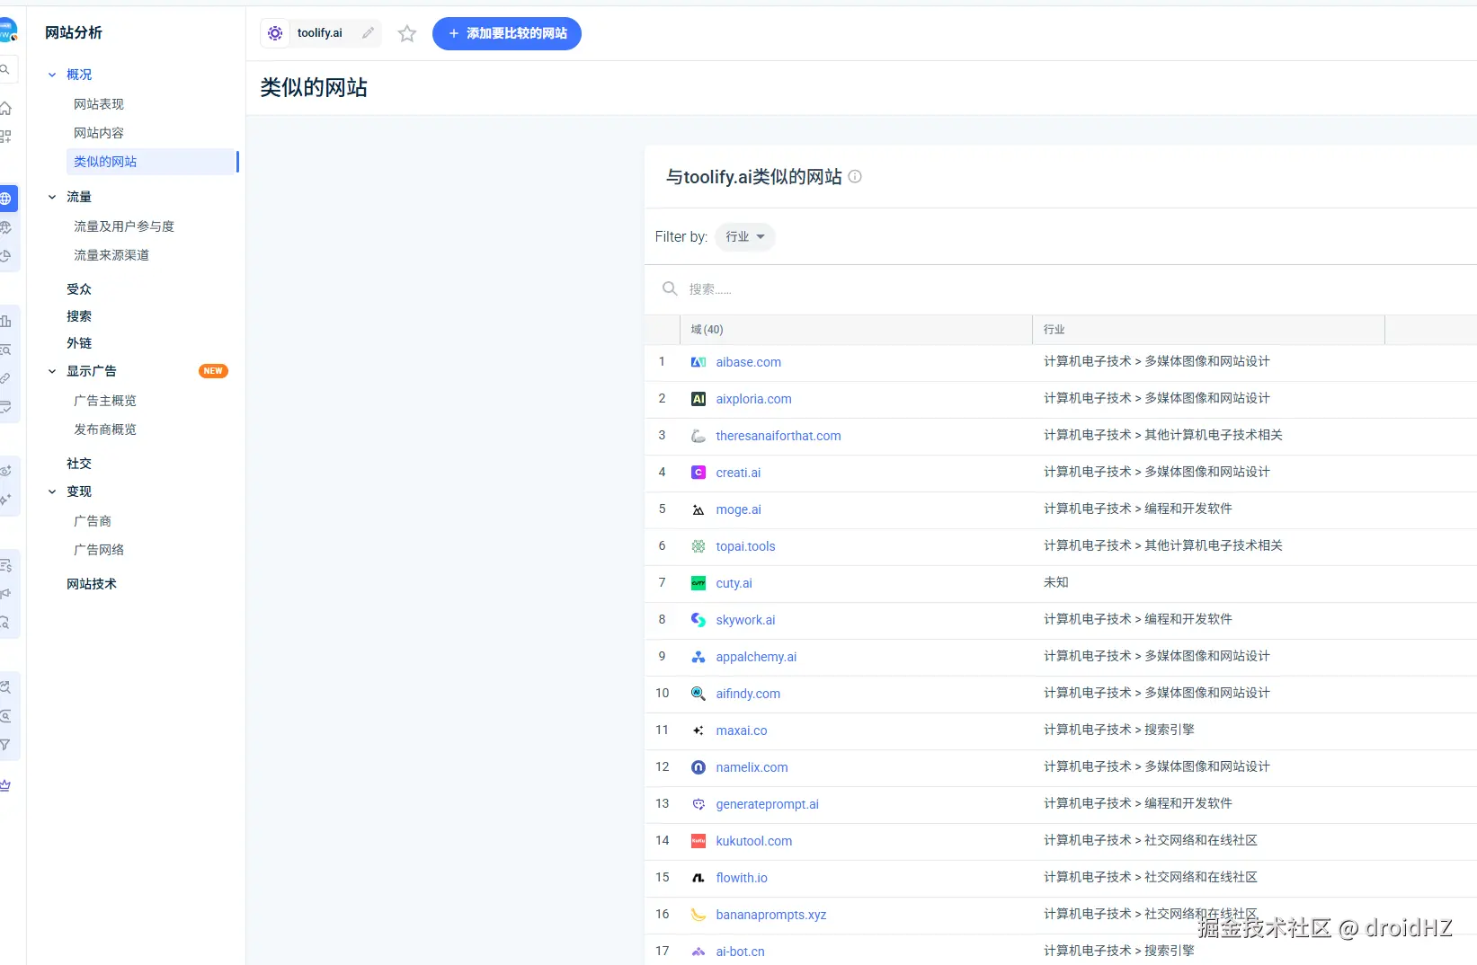The width and height of the screenshot is (1477, 965).
Task: Open 网站表现 in the sidebar
Action: 99,104
